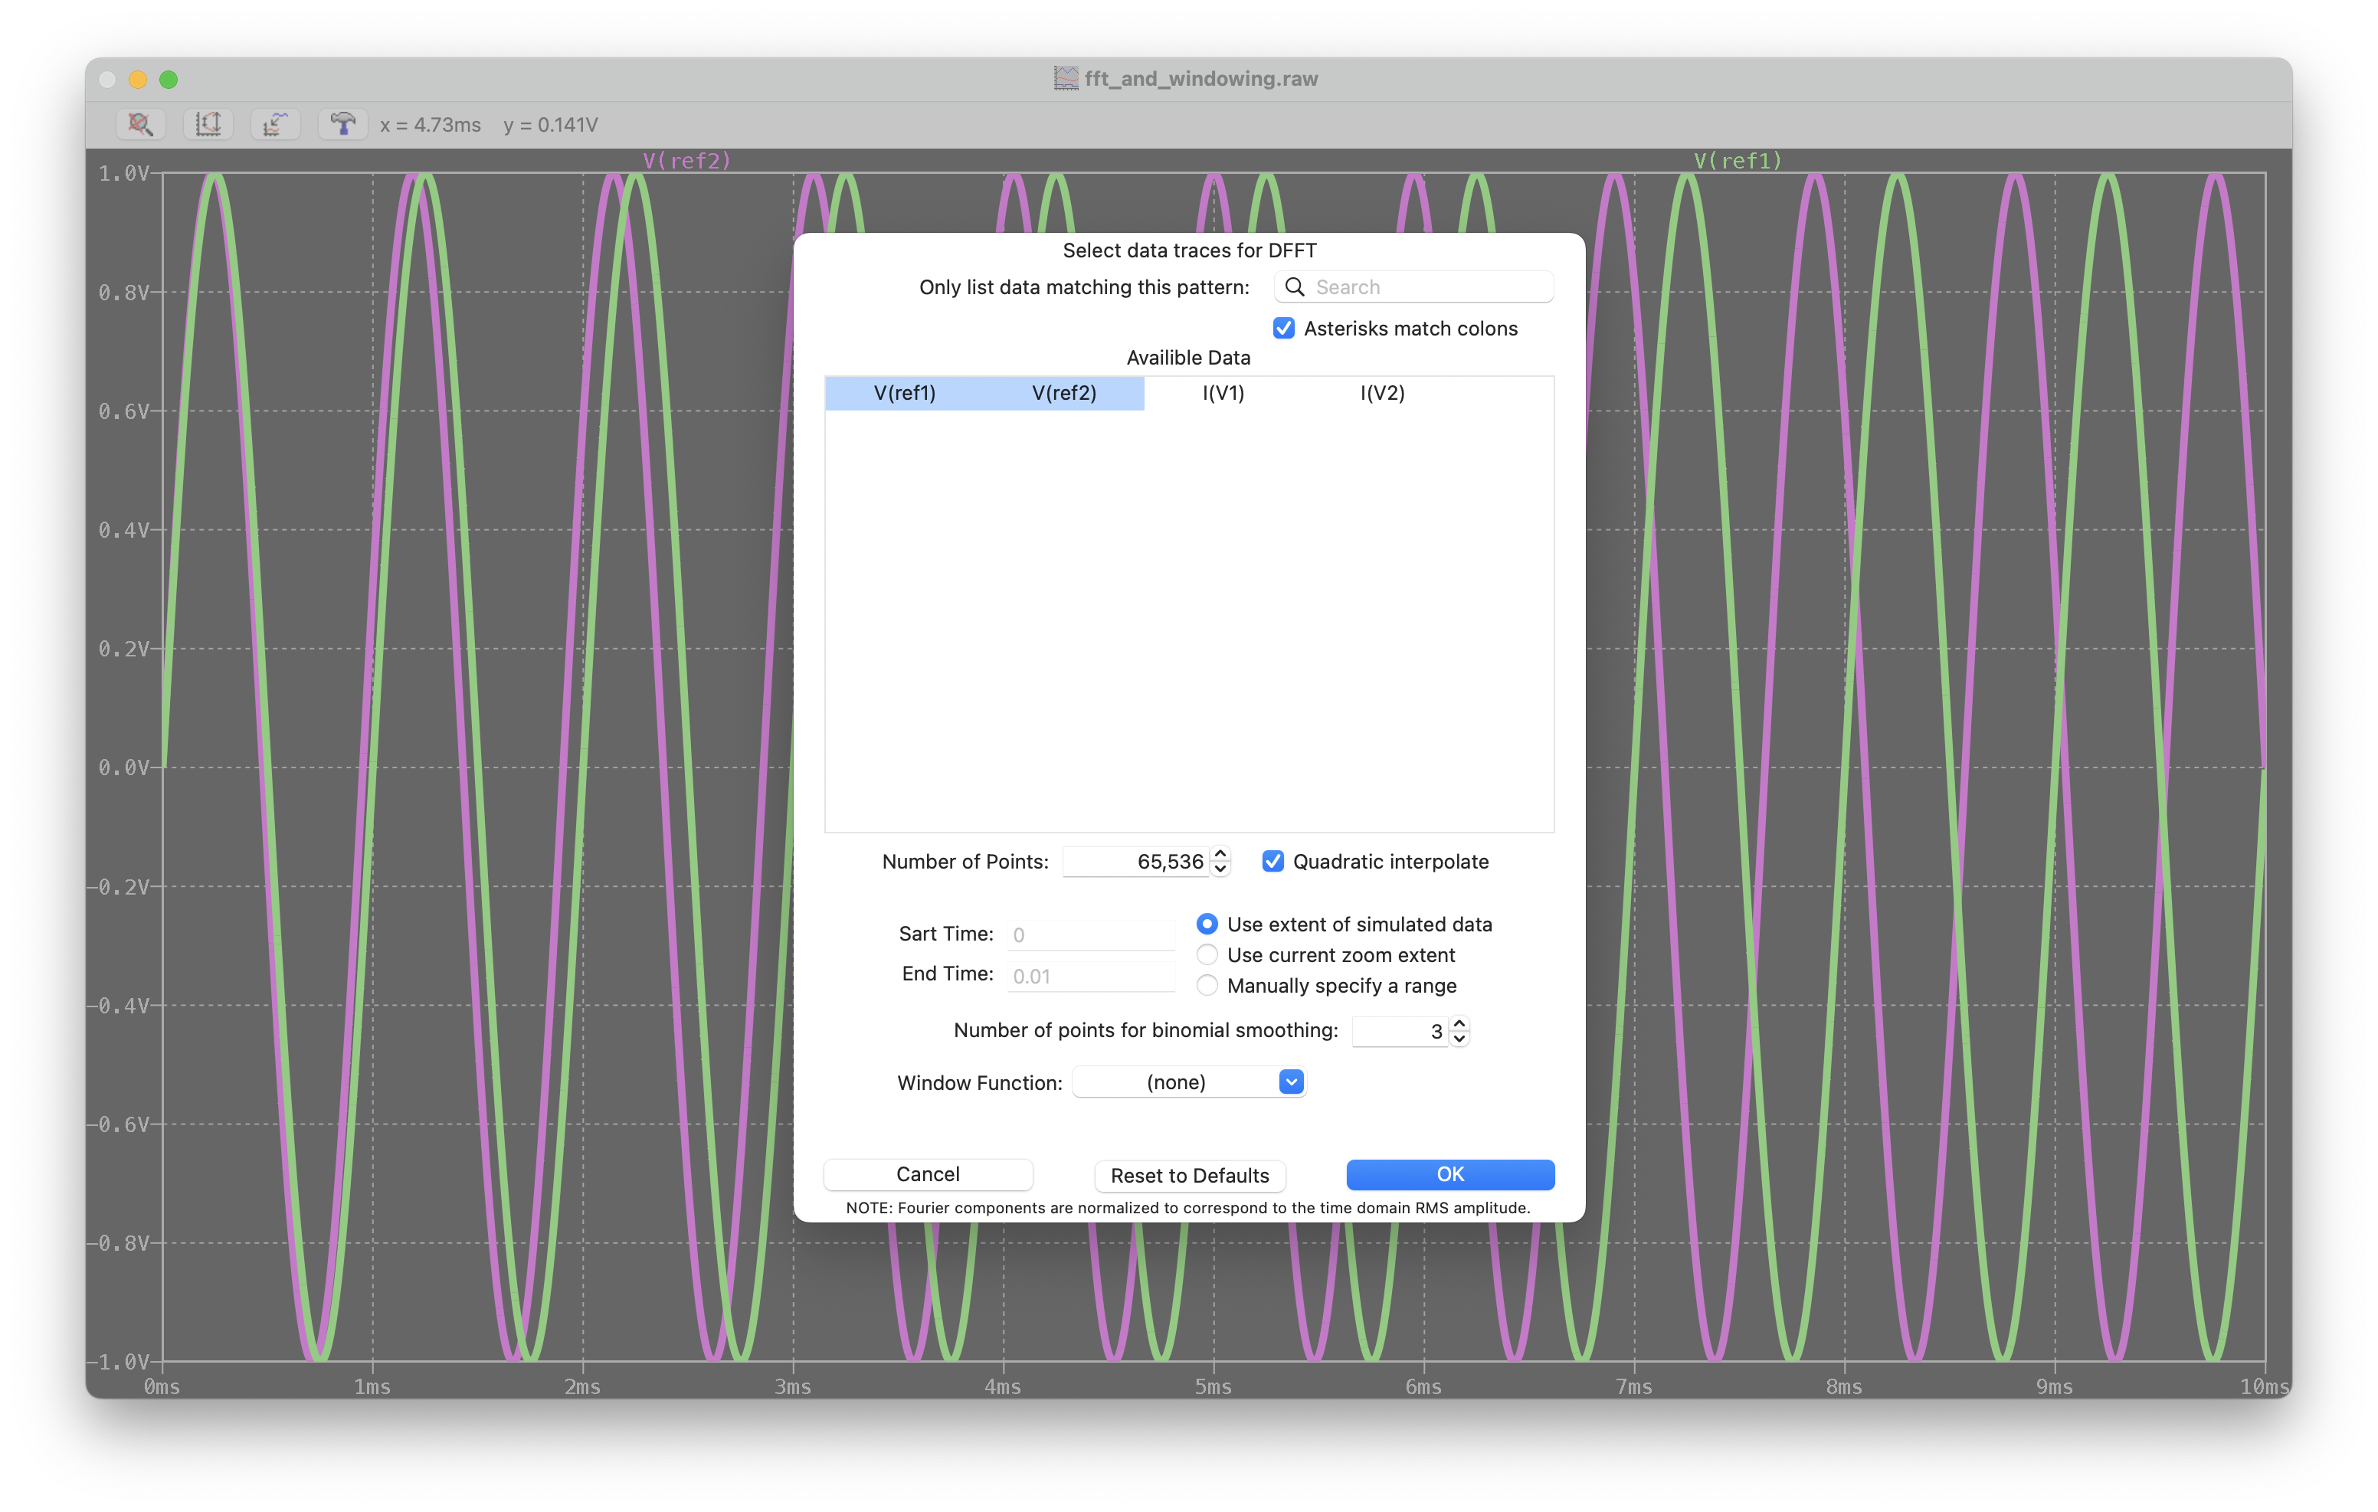Choose Manually specify a range option
Image resolution: width=2378 pixels, height=1512 pixels.
tap(1207, 986)
